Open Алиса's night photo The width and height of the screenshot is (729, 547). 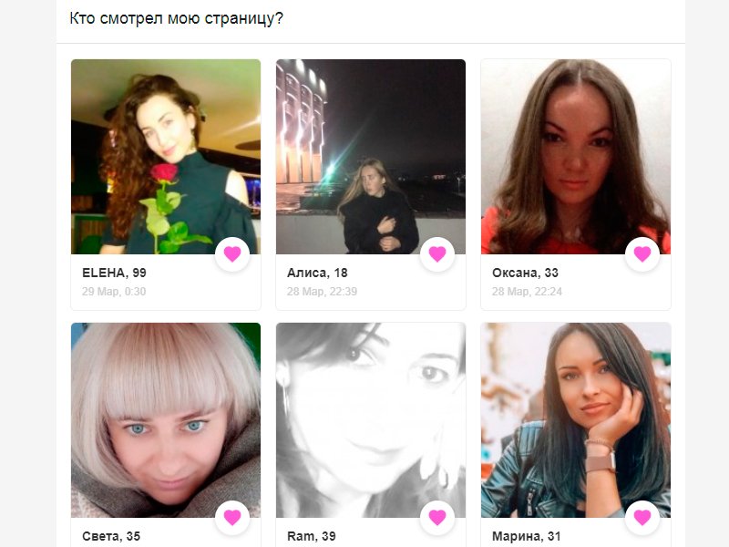(371, 156)
